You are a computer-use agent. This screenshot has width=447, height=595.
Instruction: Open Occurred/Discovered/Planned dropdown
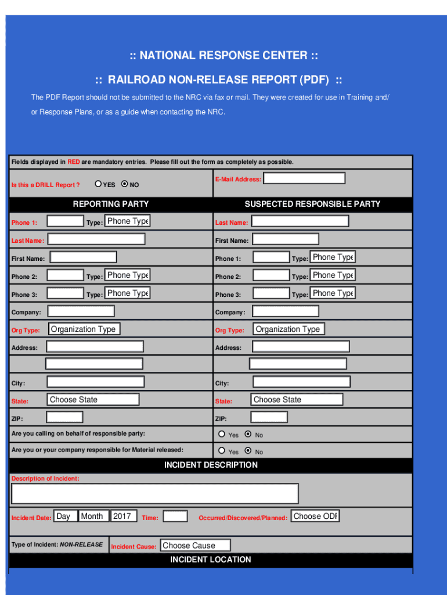click(315, 516)
